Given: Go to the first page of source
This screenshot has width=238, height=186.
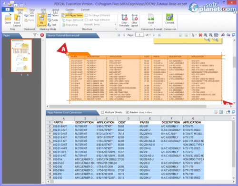Looking at the screenshot, I should (119, 35).
